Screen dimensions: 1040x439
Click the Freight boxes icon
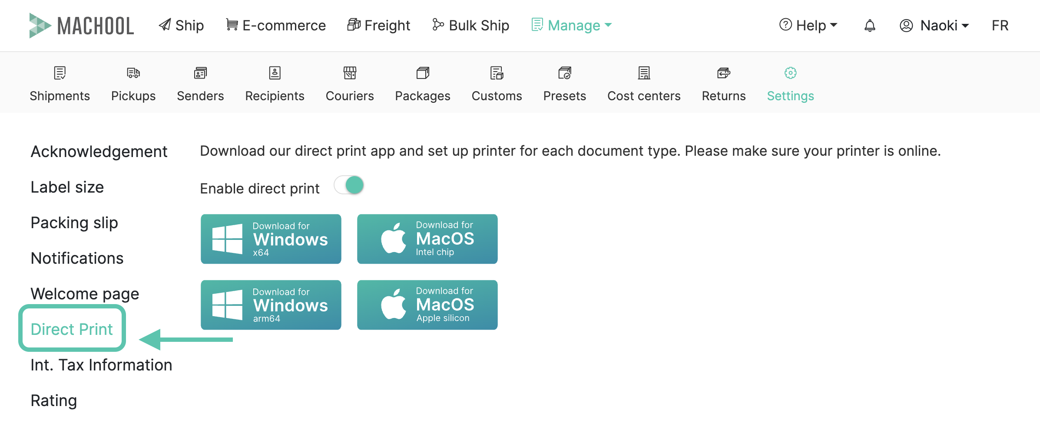tap(354, 25)
